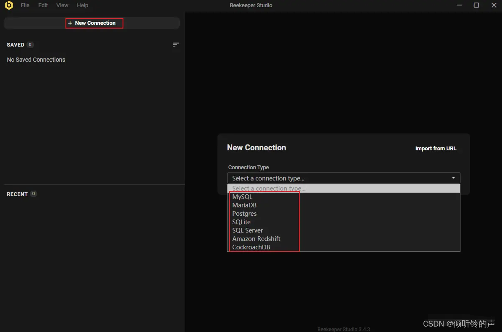Viewport: 502px width, 332px height.
Task: Click the SAVED section header
Action: (x=16, y=45)
